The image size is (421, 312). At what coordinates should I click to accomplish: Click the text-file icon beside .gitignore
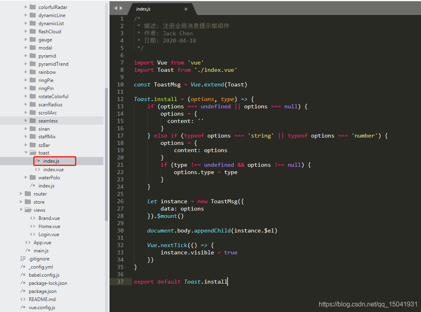click(23, 258)
